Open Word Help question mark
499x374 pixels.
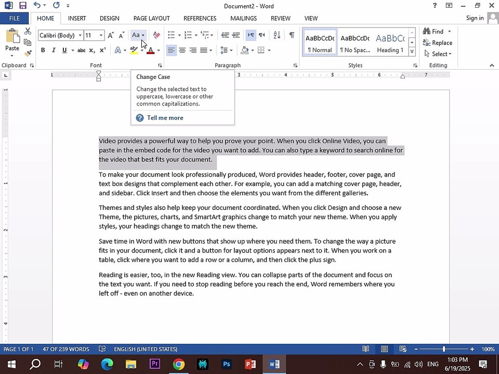[435, 5]
